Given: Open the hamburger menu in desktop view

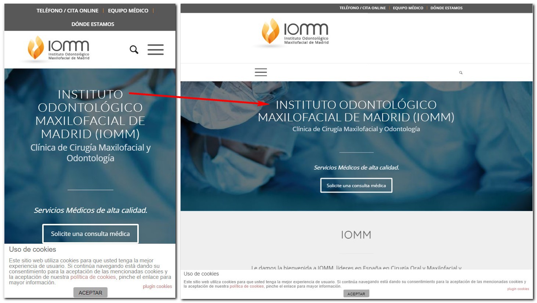Looking at the screenshot, I should pyautogui.click(x=261, y=72).
